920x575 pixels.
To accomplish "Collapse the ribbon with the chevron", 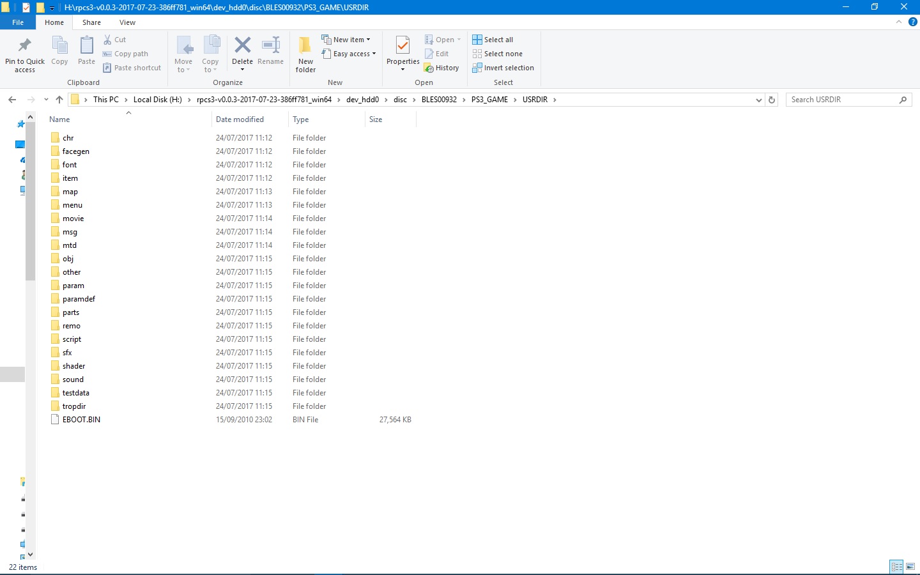I will (x=898, y=22).
